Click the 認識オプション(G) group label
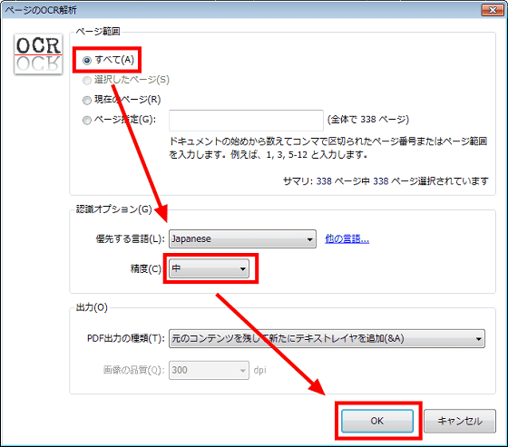Screen dimensions: 508x447 (113, 209)
